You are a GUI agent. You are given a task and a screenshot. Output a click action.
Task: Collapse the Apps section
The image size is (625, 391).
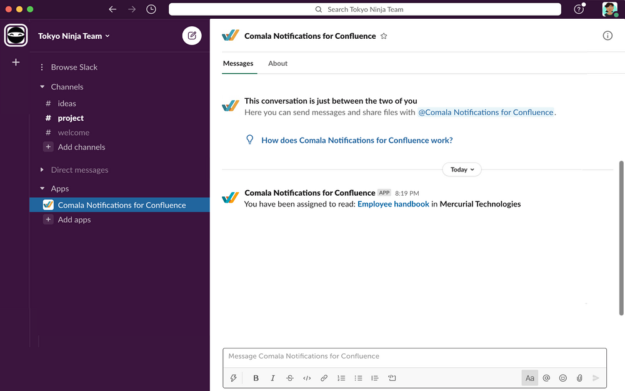pos(42,188)
